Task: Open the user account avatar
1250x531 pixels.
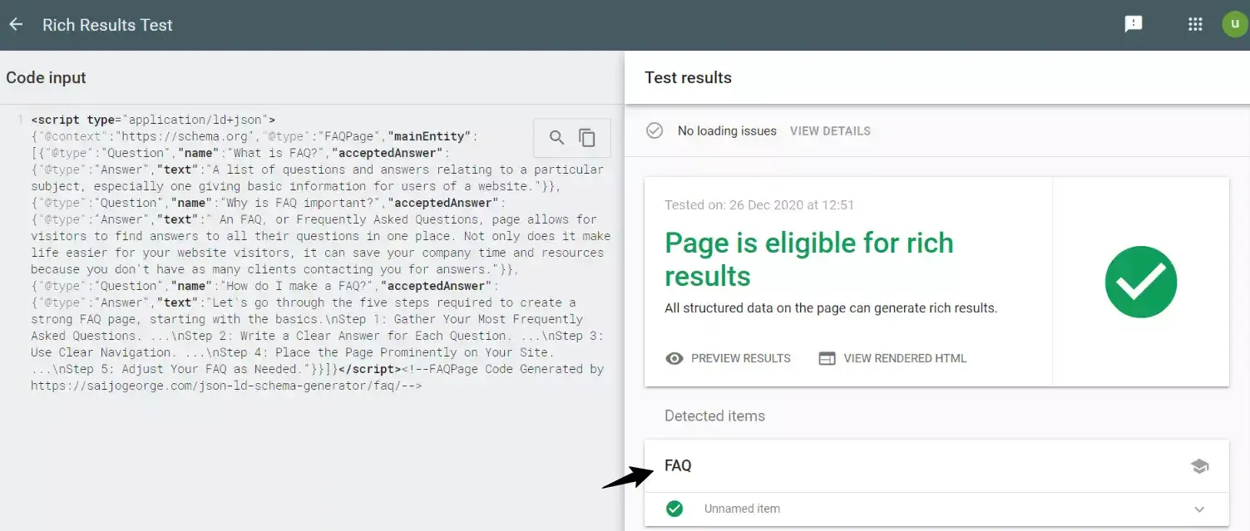Action: point(1235,24)
